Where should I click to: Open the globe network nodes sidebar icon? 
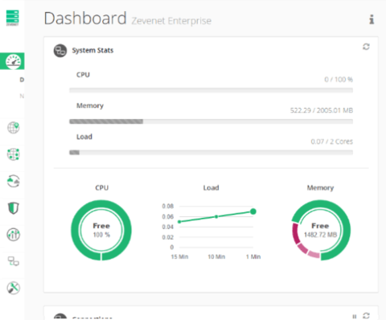(13, 154)
